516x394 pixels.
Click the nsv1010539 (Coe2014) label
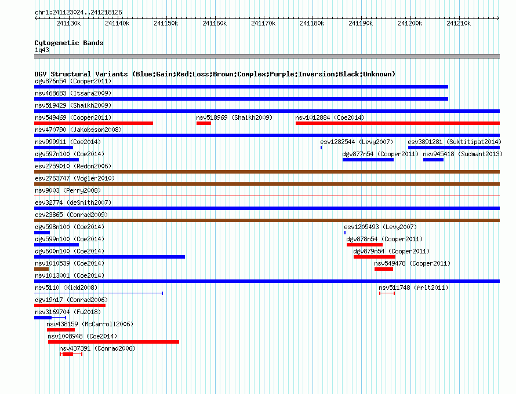click(70, 263)
